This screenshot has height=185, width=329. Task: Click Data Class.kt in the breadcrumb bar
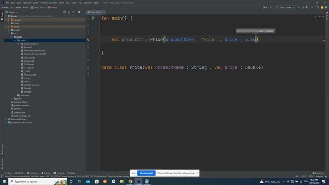click(38, 7)
